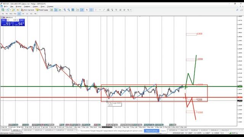Tile chart windows with grid icon
This screenshot has width=244, height=137.
73,10
